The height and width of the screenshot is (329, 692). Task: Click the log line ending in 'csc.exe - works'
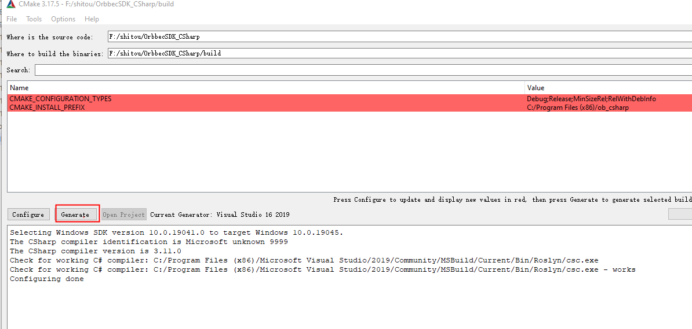323,269
